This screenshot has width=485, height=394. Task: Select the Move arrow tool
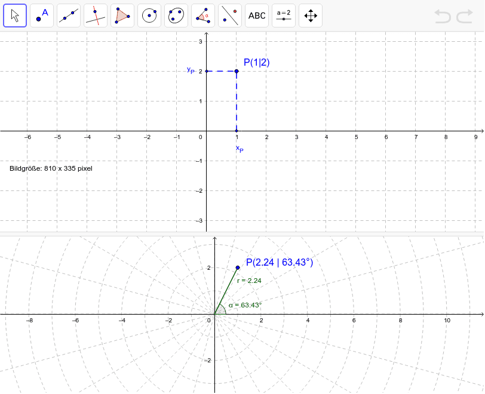(x=15, y=16)
